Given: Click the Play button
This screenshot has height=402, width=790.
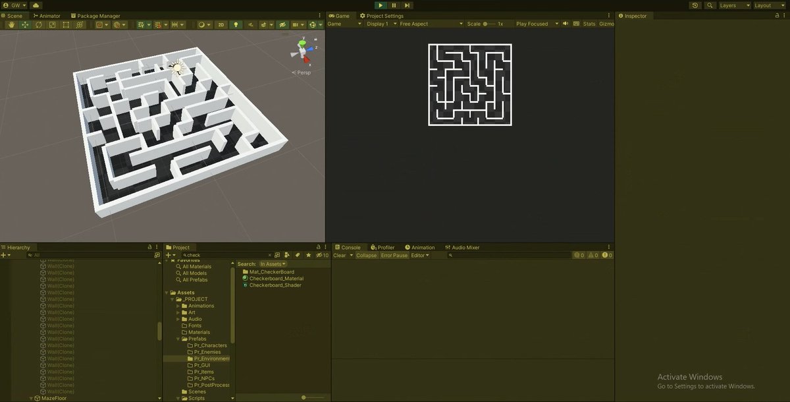Looking at the screenshot, I should point(380,5).
